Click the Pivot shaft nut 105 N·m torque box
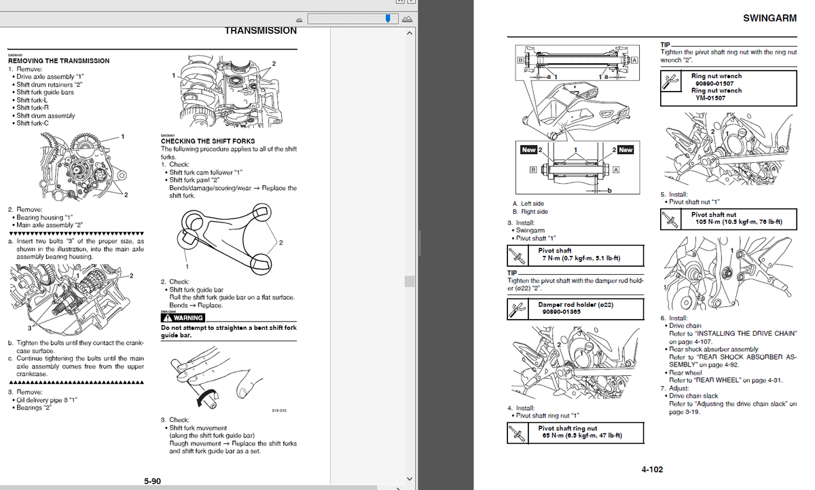Viewport: 815px width, 490px height. [728, 219]
